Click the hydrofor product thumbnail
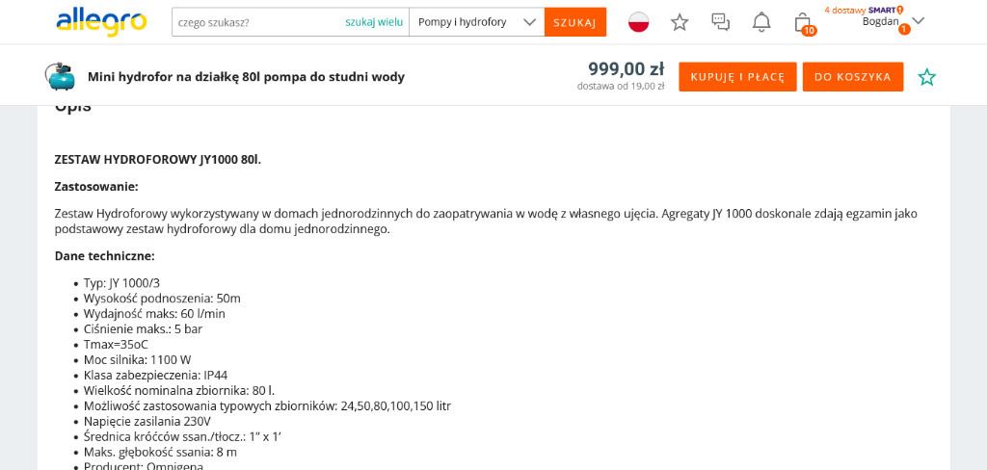This screenshot has width=987, height=470. pos(60,77)
